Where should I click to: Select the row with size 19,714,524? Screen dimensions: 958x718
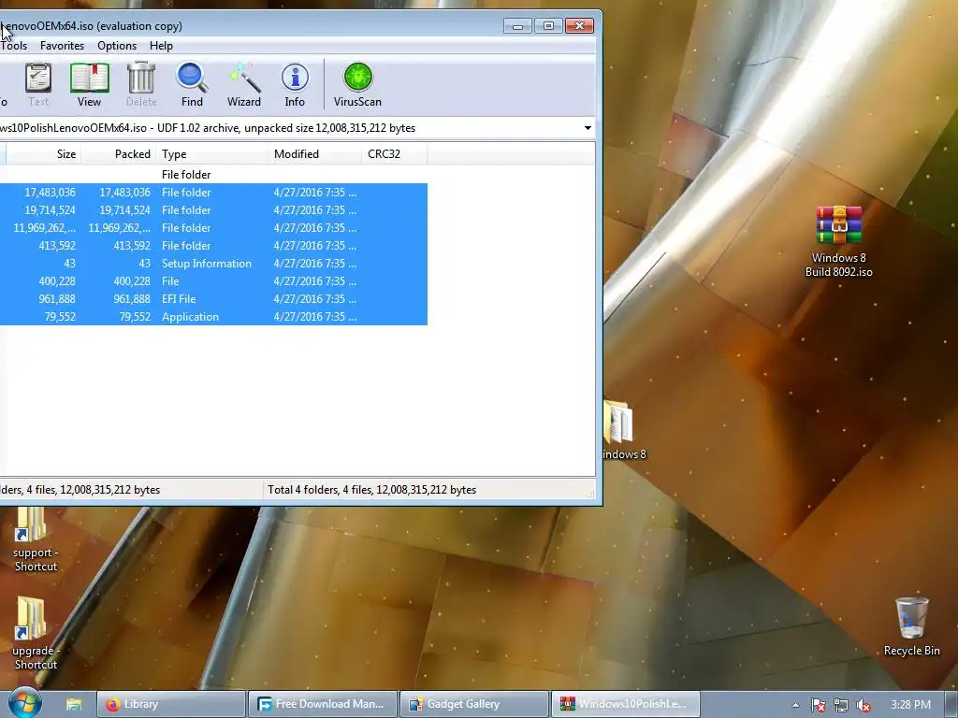tap(213, 210)
